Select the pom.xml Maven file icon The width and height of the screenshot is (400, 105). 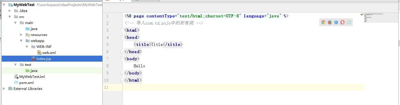[x=16, y=83]
